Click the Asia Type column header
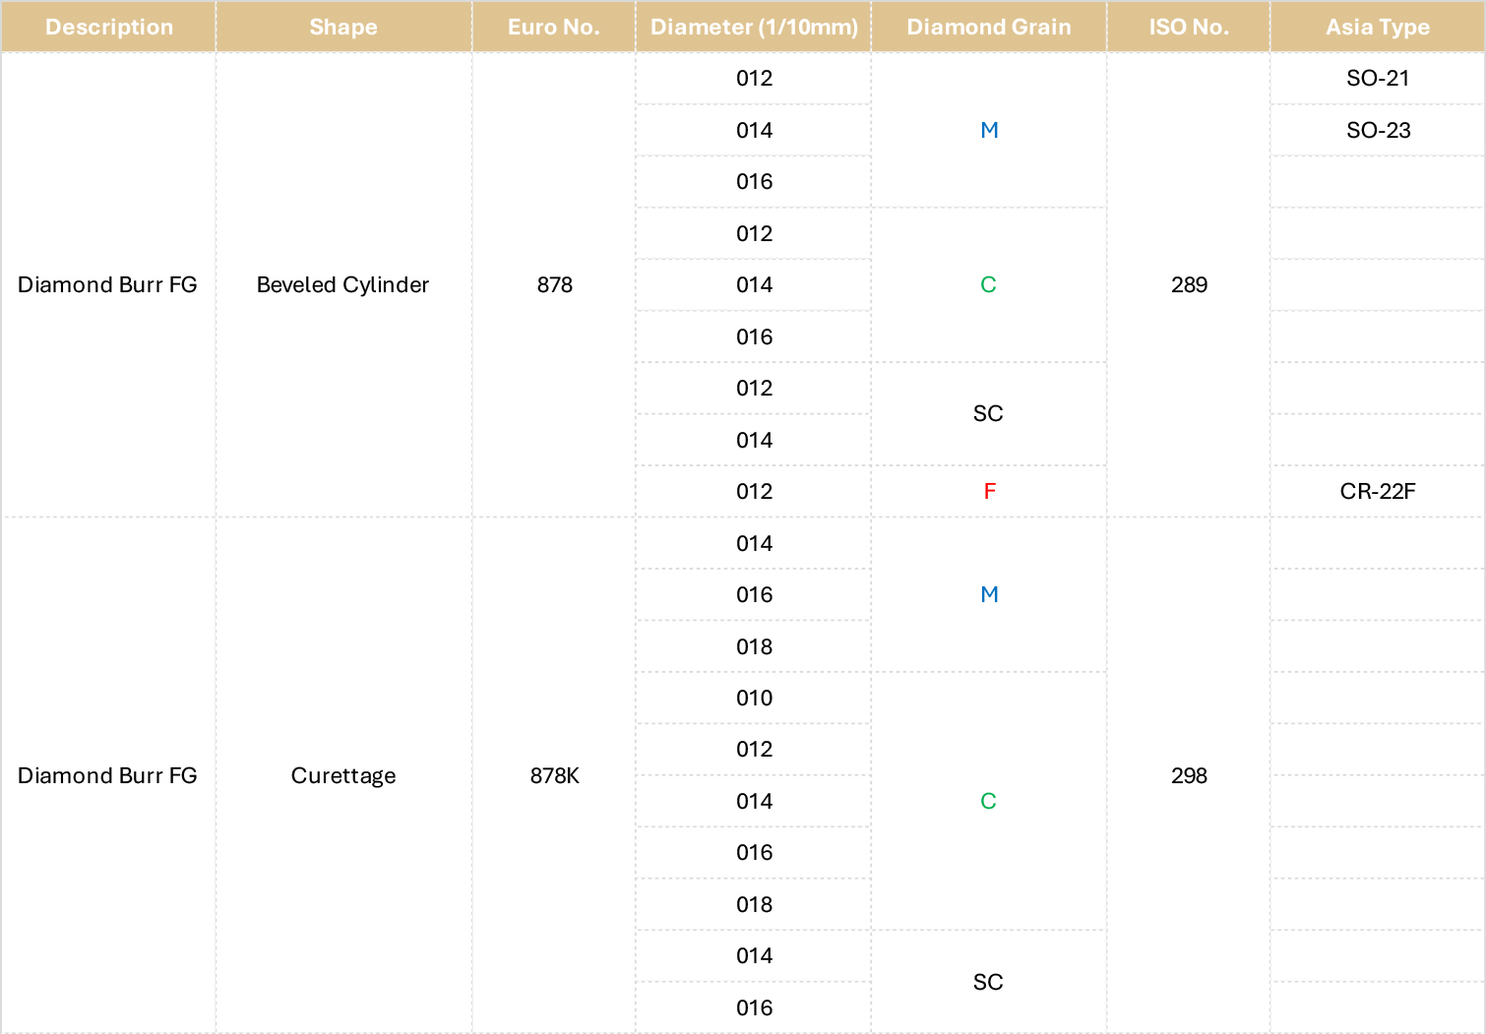1486x1034 pixels. (1378, 27)
